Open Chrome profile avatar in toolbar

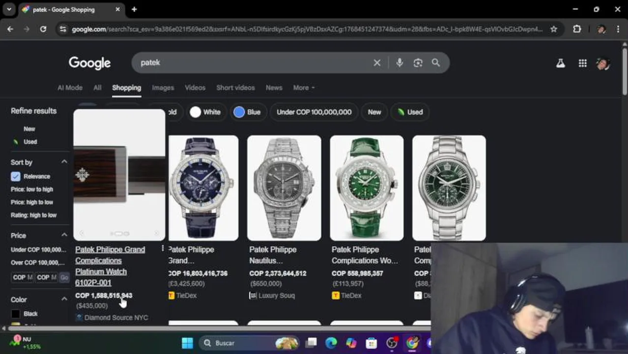[601, 29]
